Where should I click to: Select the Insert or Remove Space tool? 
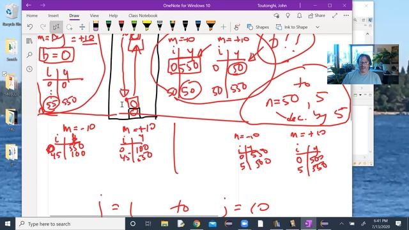click(82, 27)
